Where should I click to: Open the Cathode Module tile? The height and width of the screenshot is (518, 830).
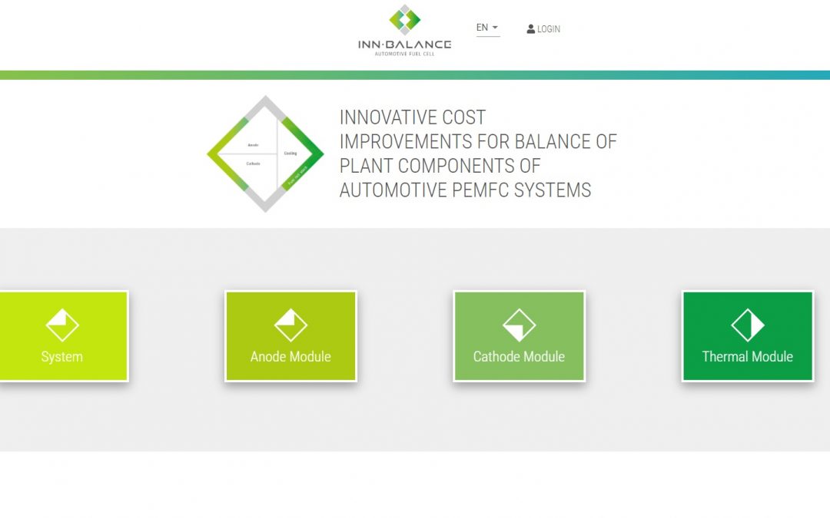click(x=520, y=336)
